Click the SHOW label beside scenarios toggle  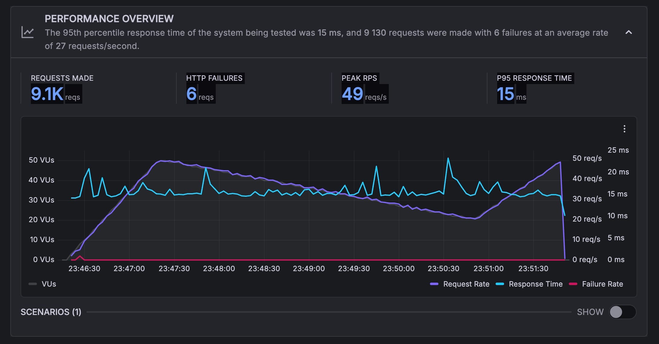tap(590, 312)
